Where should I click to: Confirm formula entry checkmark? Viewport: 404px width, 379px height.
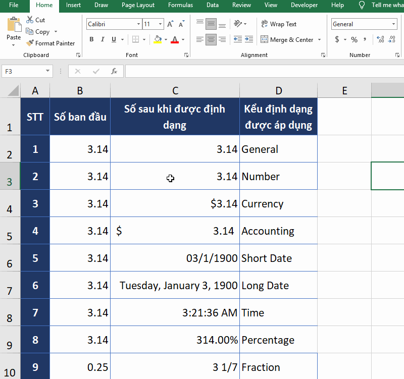tap(96, 71)
